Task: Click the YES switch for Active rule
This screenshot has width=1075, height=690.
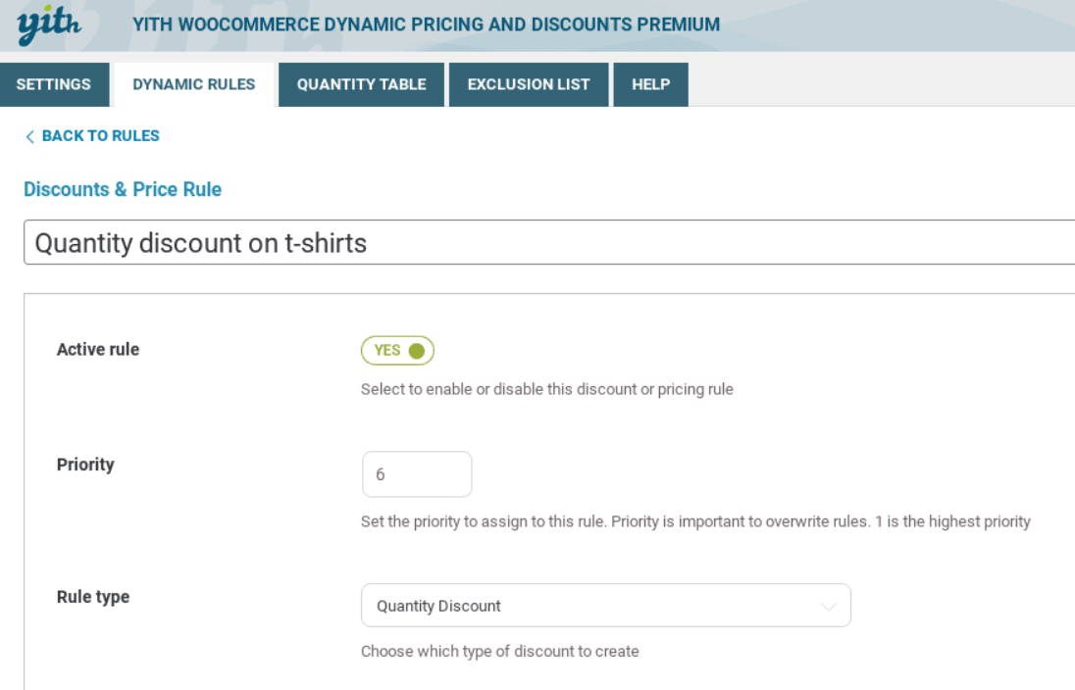Action: click(397, 350)
